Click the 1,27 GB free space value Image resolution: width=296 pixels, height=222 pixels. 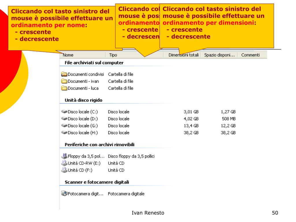[x=228, y=112]
